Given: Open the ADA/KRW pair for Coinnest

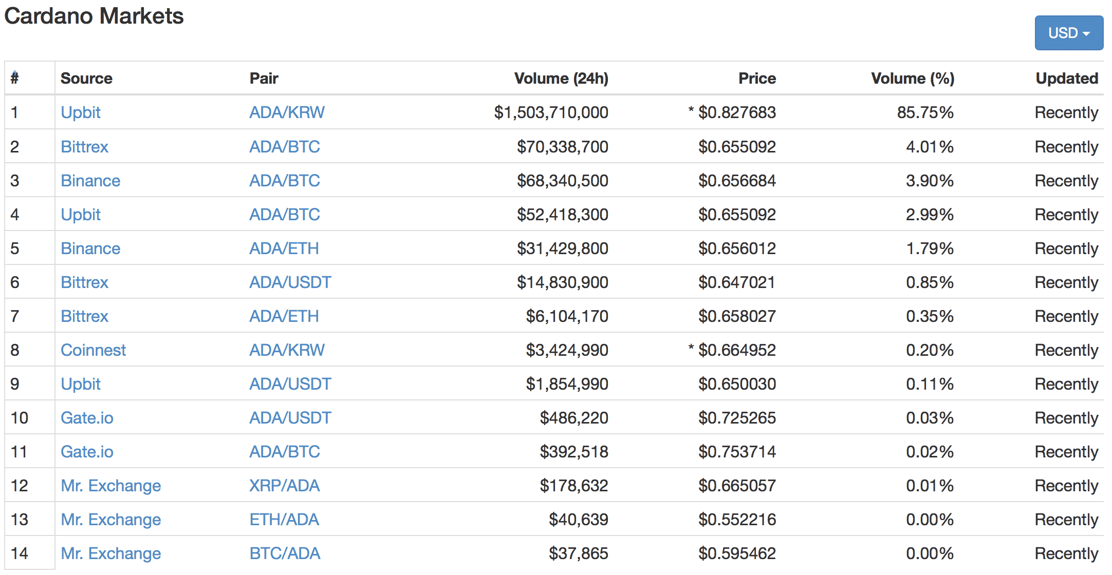Looking at the screenshot, I should pyautogui.click(x=287, y=350).
